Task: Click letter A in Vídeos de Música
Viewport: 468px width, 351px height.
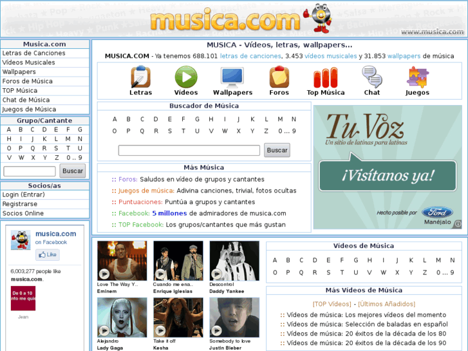Action: click(x=275, y=260)
